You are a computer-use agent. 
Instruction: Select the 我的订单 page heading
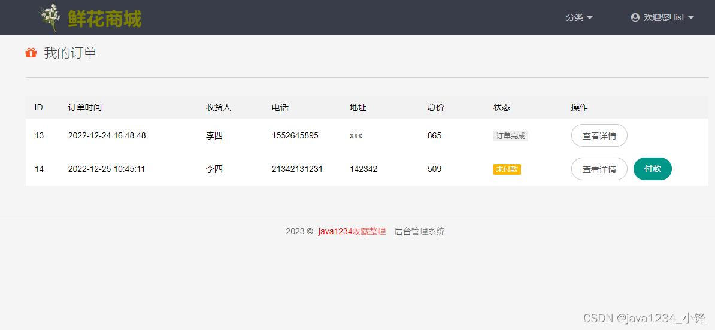70,53
